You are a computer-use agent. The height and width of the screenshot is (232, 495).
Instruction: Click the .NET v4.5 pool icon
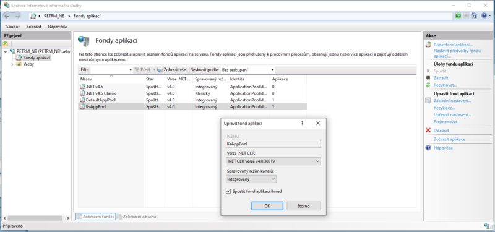pos(83,87)
